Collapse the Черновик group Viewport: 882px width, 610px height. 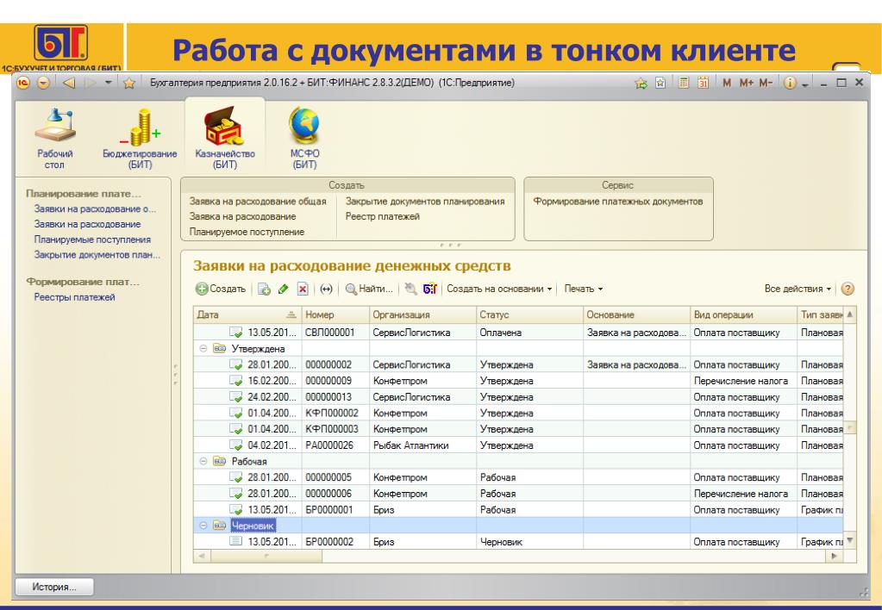203,526
